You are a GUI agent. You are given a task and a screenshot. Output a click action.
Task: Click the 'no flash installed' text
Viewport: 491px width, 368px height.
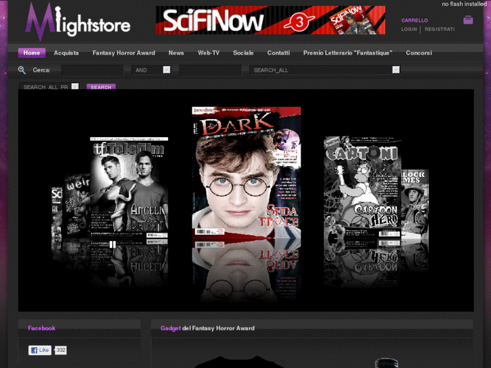tap(464, 4)
